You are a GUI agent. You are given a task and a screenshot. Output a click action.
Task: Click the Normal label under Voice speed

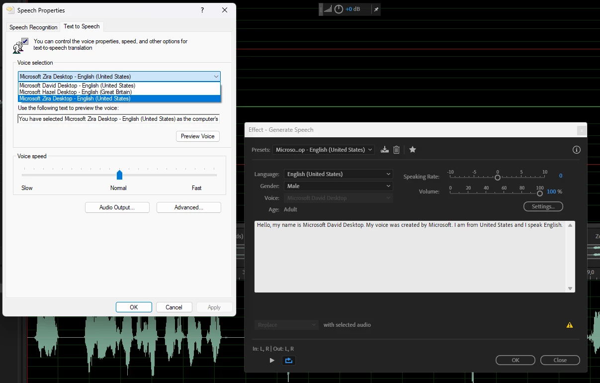pos(118,188)
